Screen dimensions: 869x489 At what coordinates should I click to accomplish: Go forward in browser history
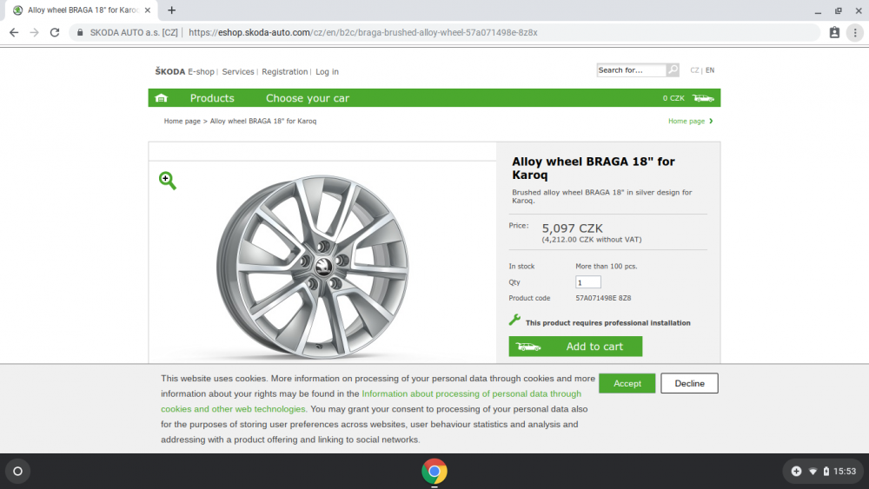tap(35, 33)
